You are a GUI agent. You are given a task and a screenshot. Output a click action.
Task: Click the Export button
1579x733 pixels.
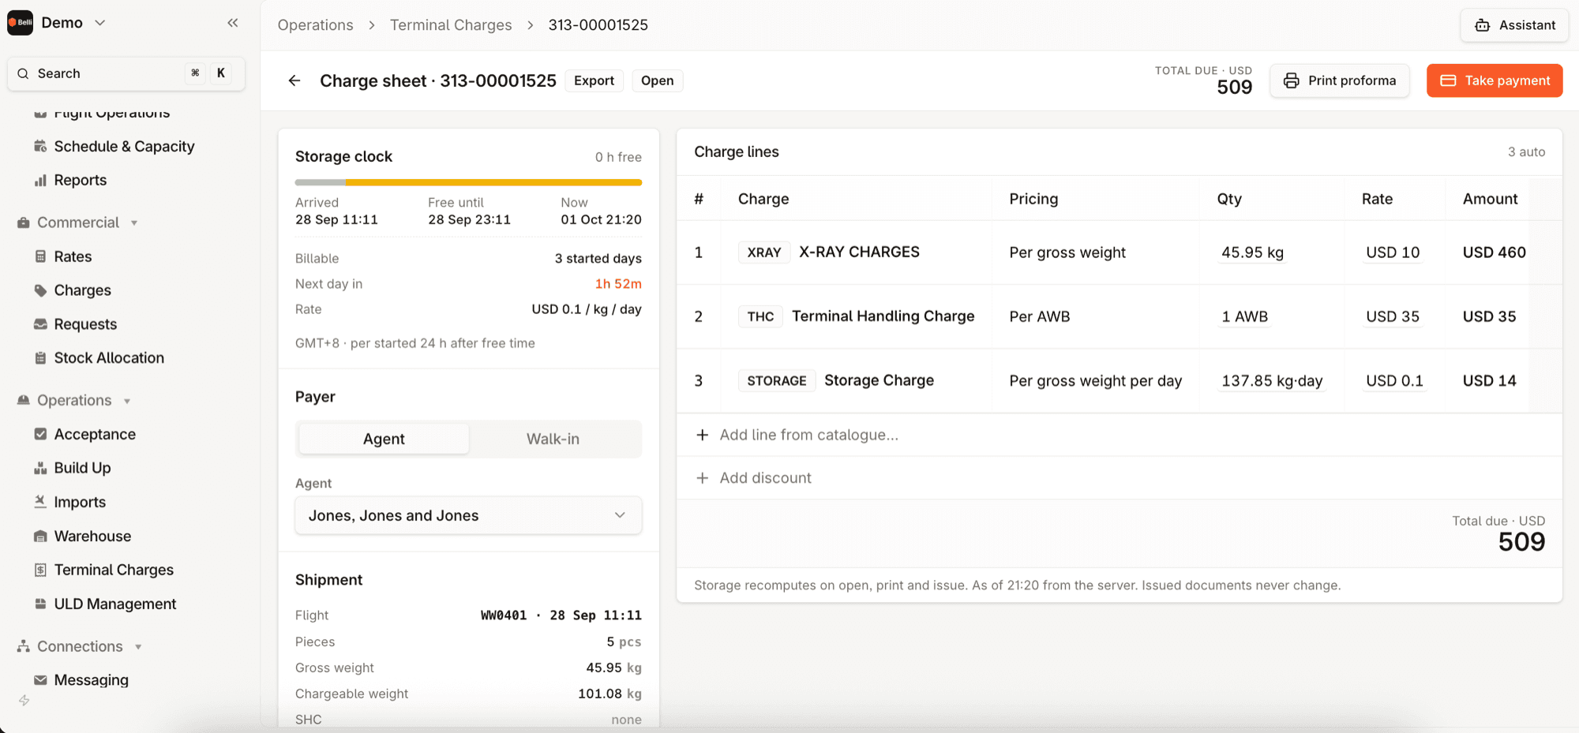(594, 80)
